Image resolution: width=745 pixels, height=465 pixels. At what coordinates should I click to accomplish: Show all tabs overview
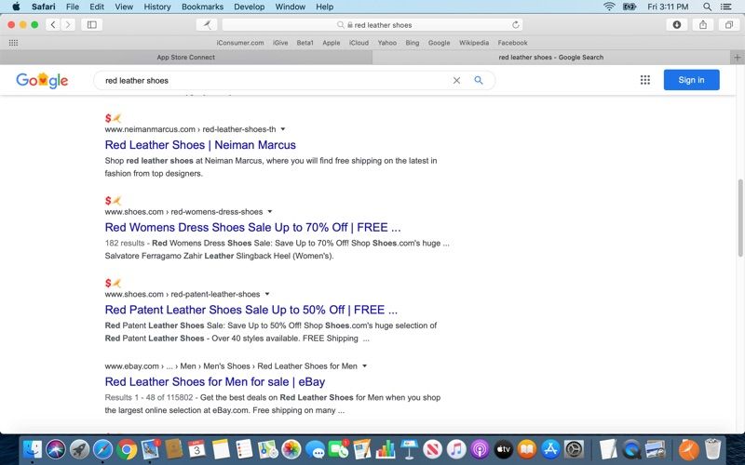pyautogui.click(x=729, y=25)
